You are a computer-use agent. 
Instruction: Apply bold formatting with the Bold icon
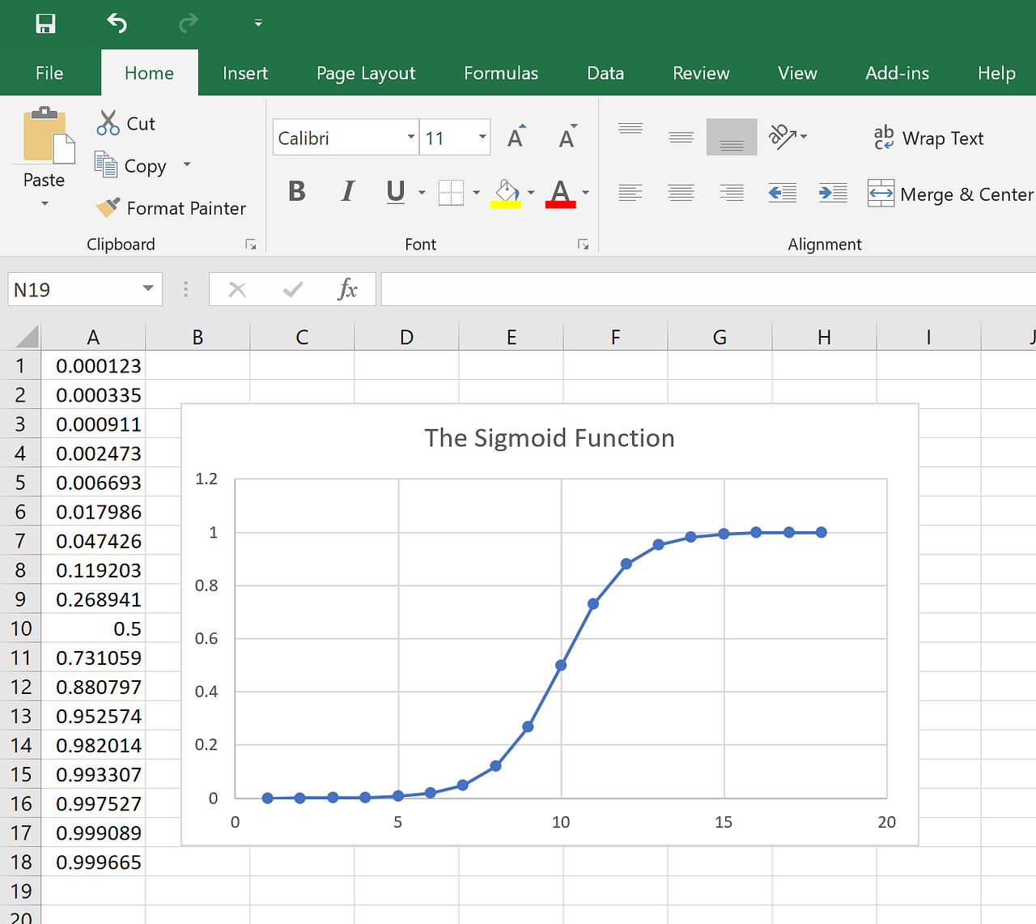pos(296,192)
